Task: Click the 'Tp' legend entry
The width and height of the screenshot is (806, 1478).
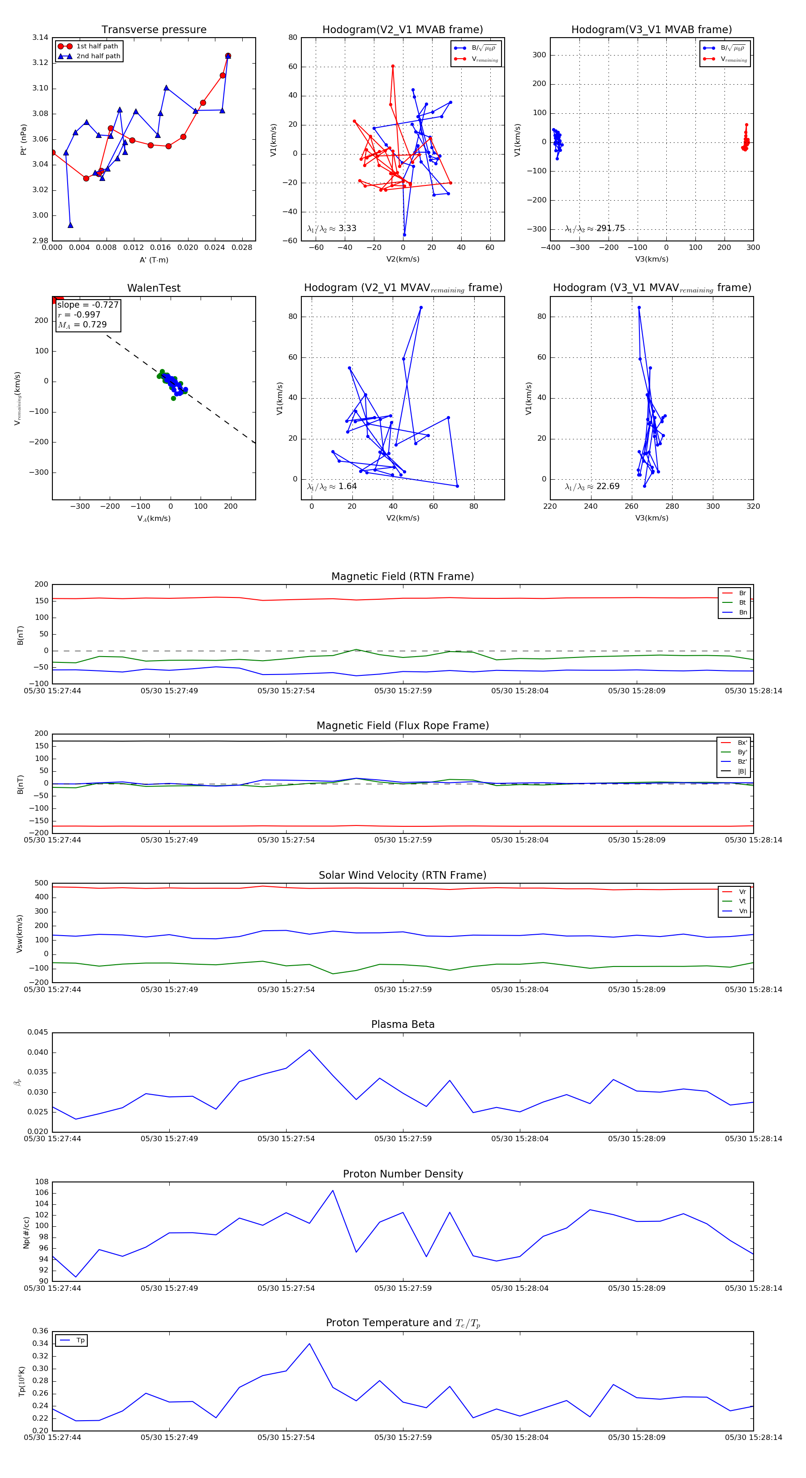Action: [x=72, y=1341]
